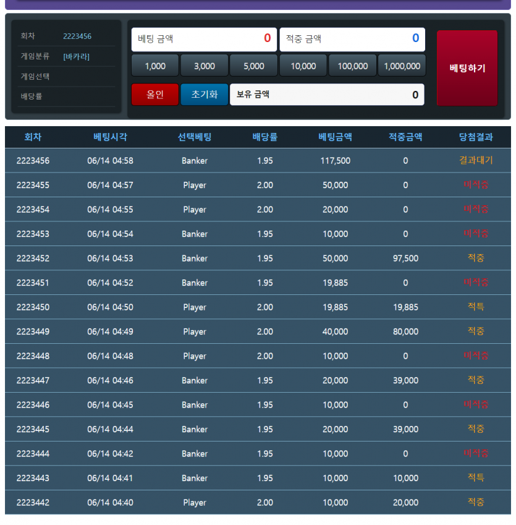The image size is (516, 525).
Task: Open the round number 2223456 link
Action: (x=77, y=36)
